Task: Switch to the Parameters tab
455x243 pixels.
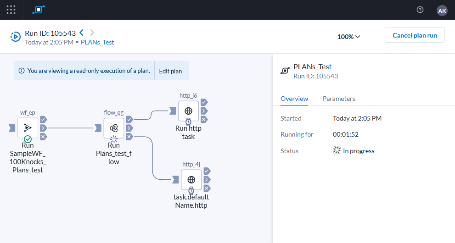Action: click(x=339, y=99)
